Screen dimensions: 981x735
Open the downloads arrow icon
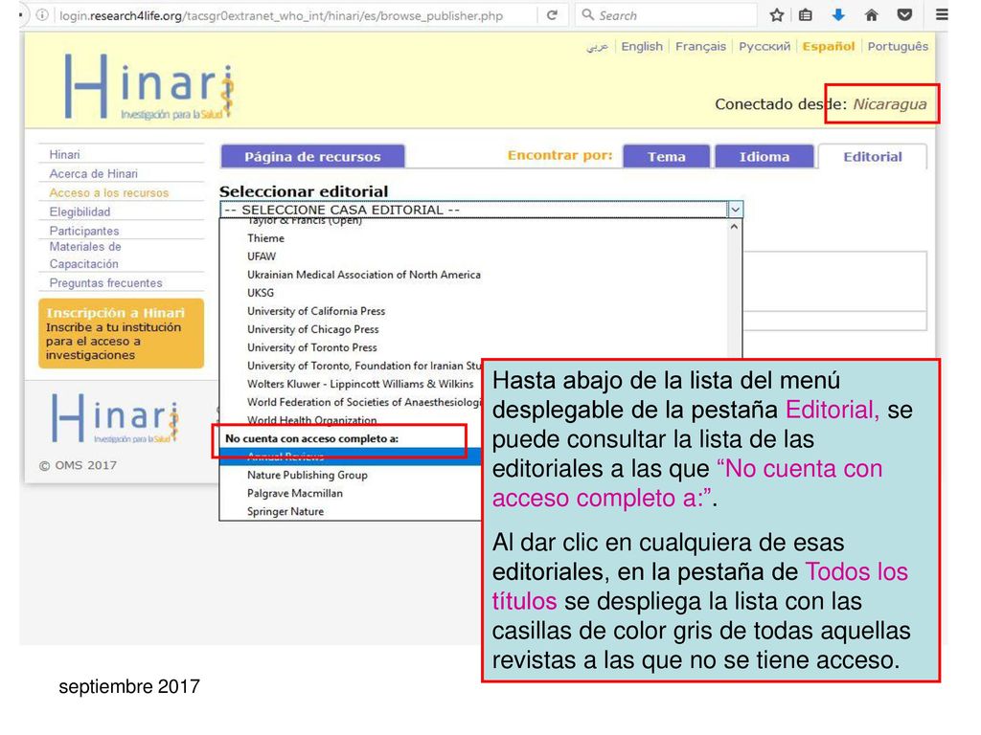838,15
